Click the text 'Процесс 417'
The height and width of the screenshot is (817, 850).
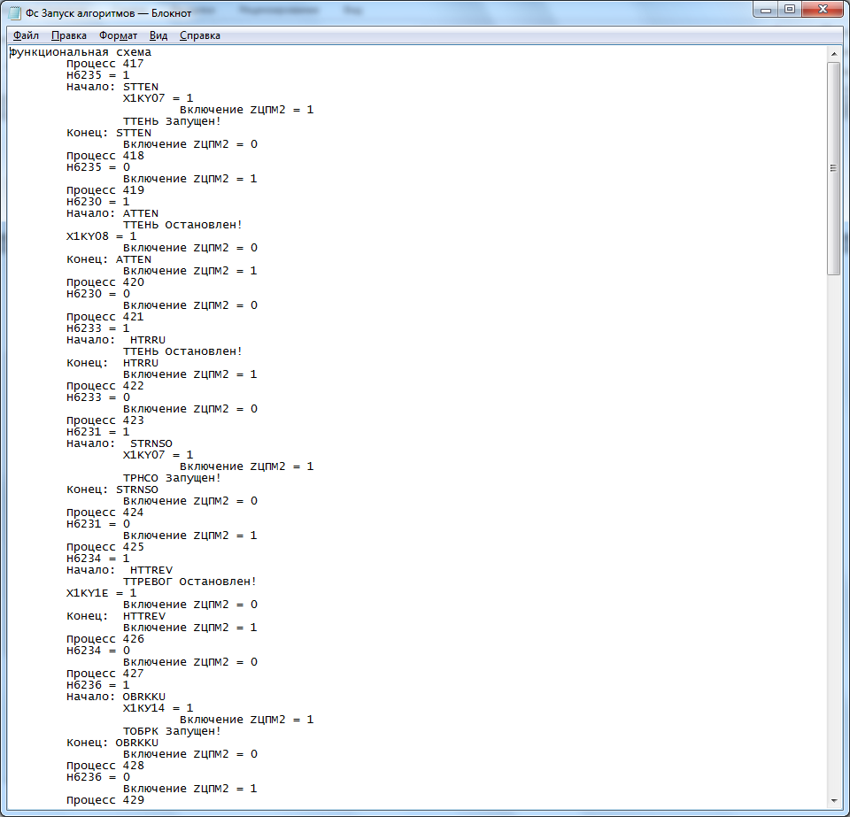click(105, 64)
